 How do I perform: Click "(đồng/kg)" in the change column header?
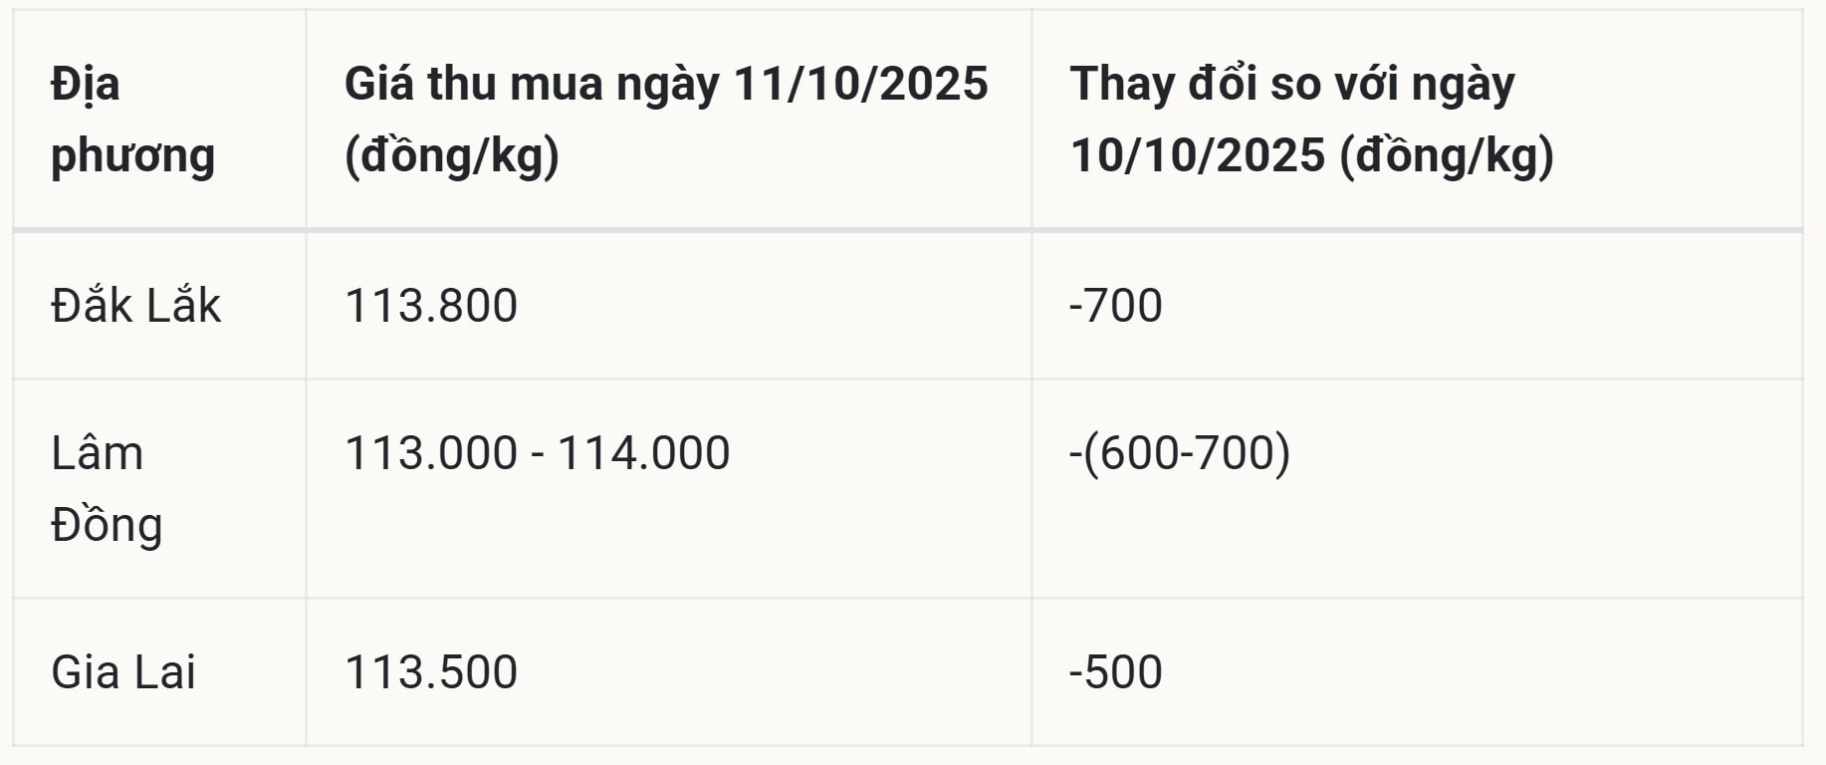tap(1447, 156)
